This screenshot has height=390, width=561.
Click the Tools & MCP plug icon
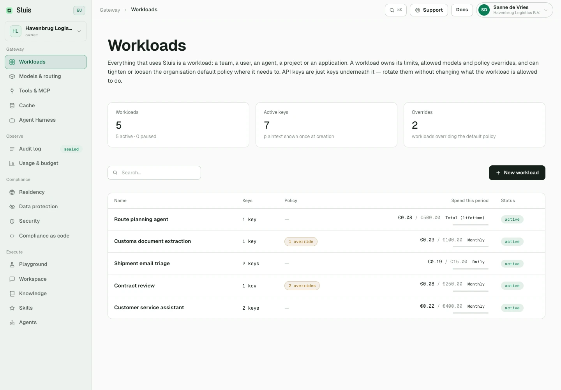pos(12,91)
